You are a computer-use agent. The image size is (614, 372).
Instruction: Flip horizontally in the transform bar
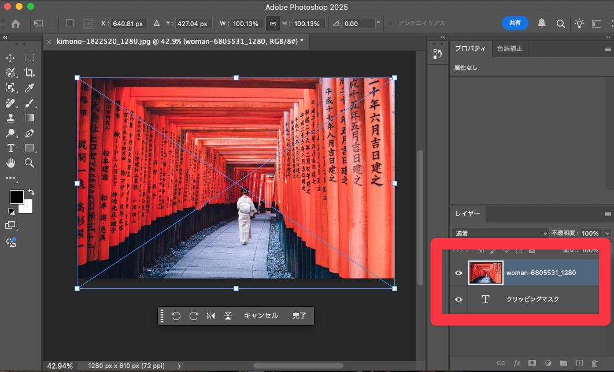(210, 315)
